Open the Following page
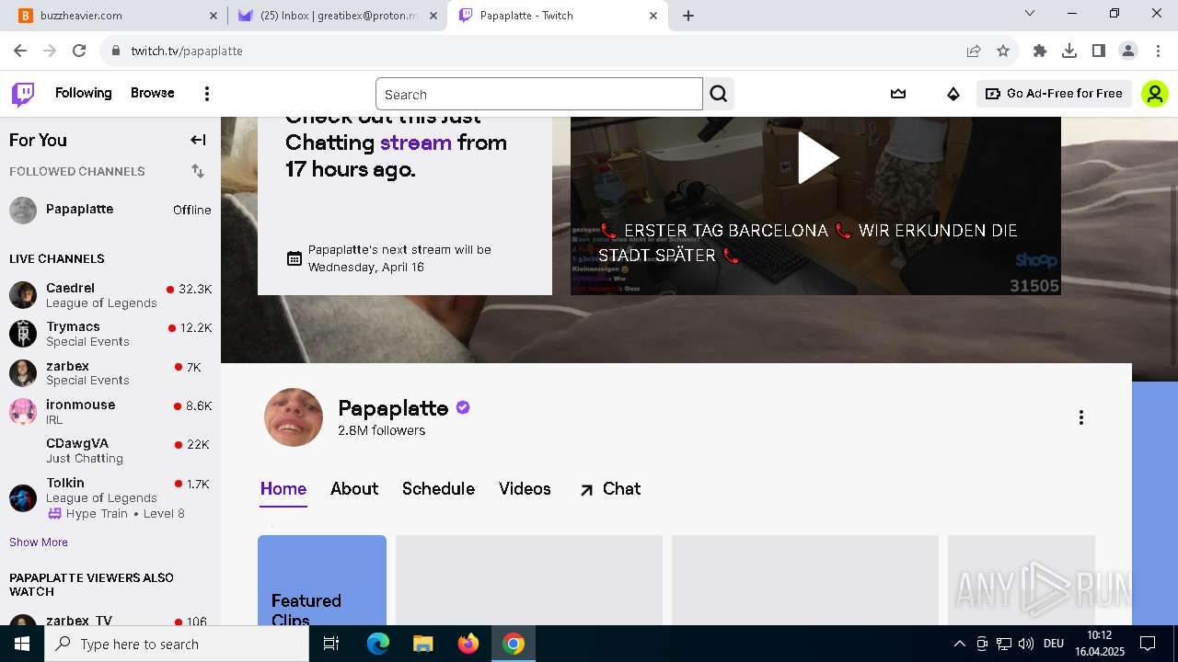Viewport: 1178px width, 662px height. tap(83, 93)
